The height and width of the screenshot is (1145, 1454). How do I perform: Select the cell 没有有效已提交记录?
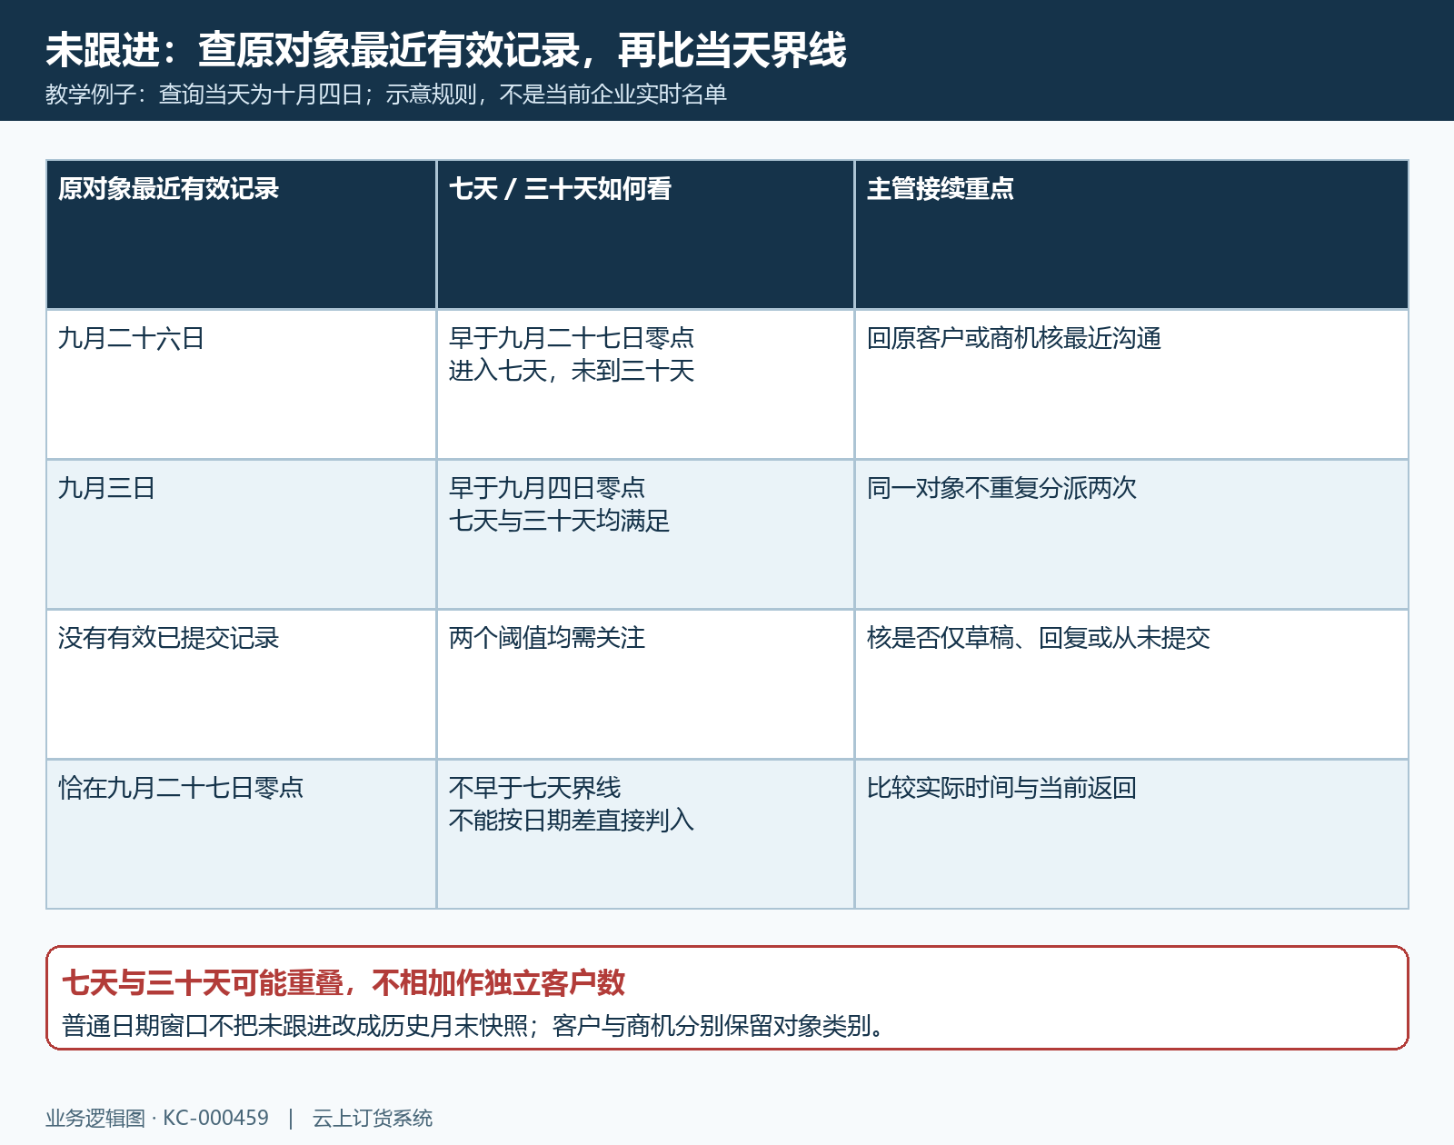241,684
